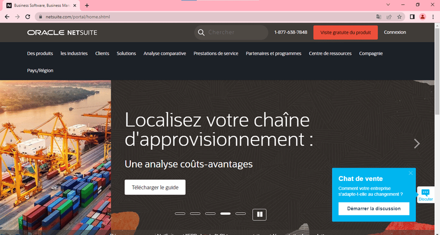The image size is (440, 235).
Task: Advance to next slide with right chevron
Action: click(x=417, y=143)
